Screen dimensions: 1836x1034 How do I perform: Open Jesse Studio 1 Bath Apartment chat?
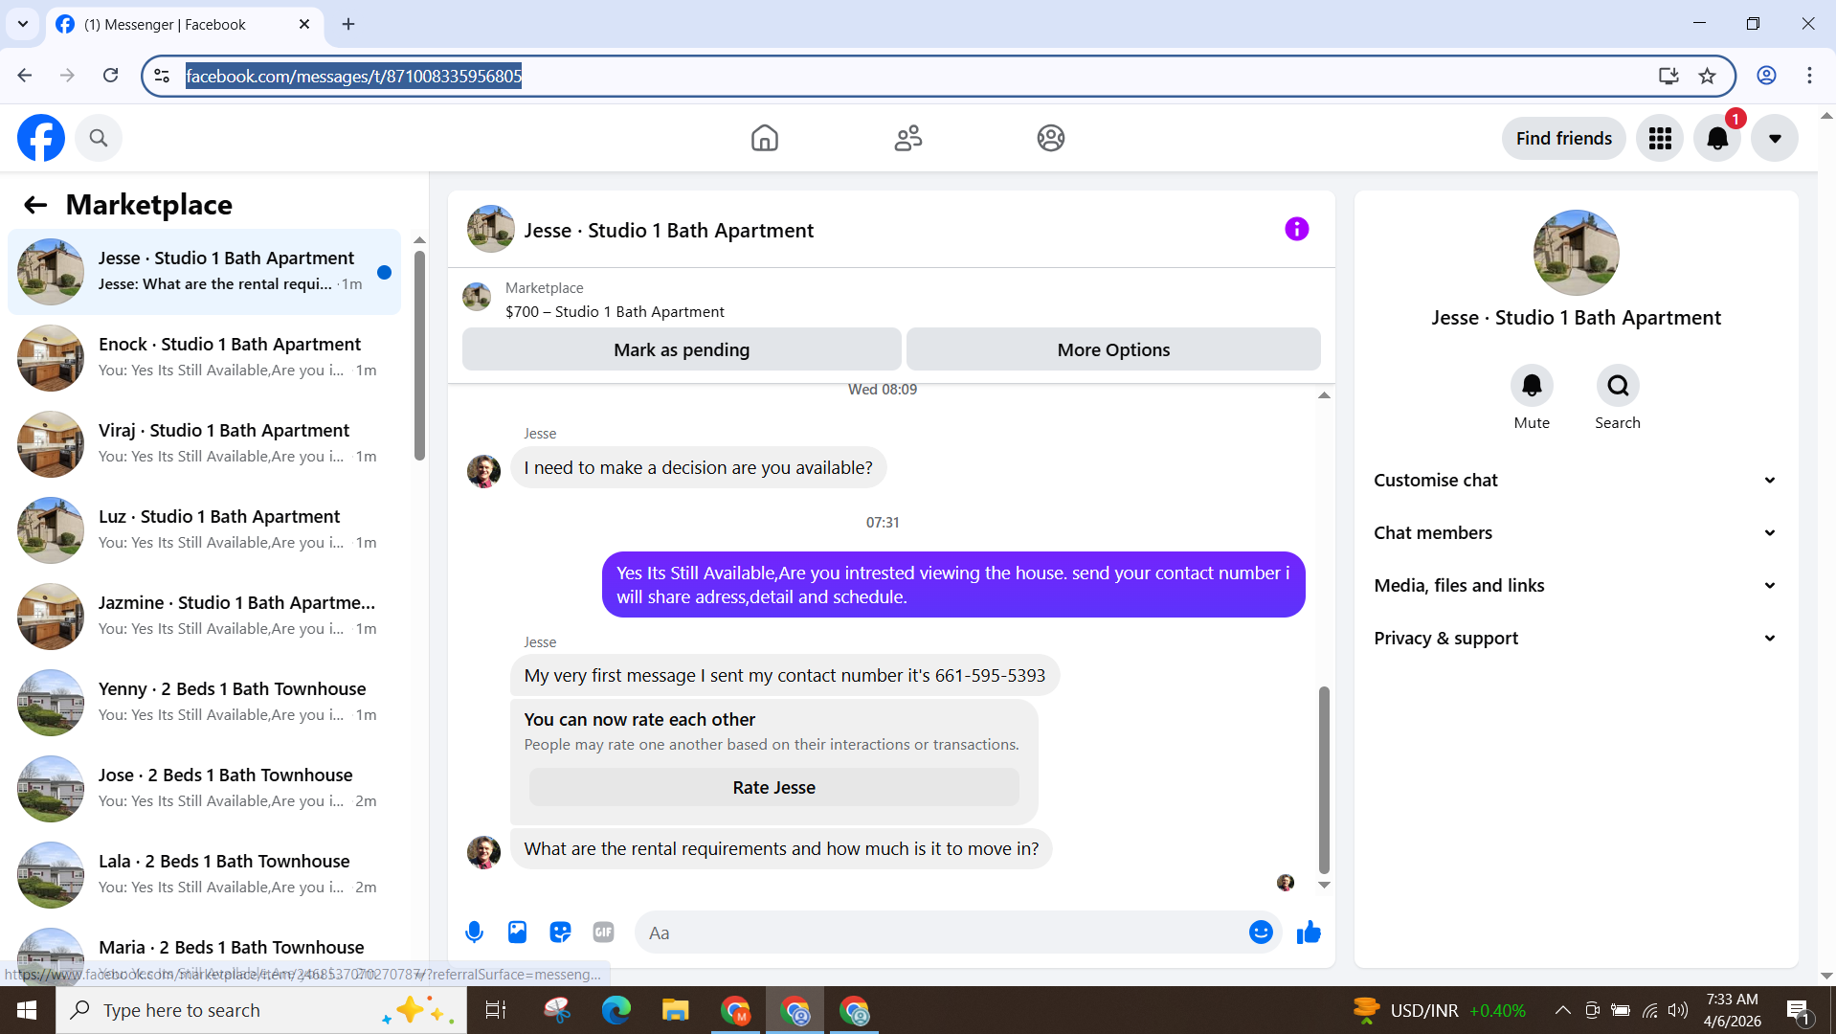point(204,272)
